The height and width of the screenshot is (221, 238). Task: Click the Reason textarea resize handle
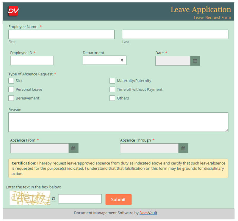(227, 130)
